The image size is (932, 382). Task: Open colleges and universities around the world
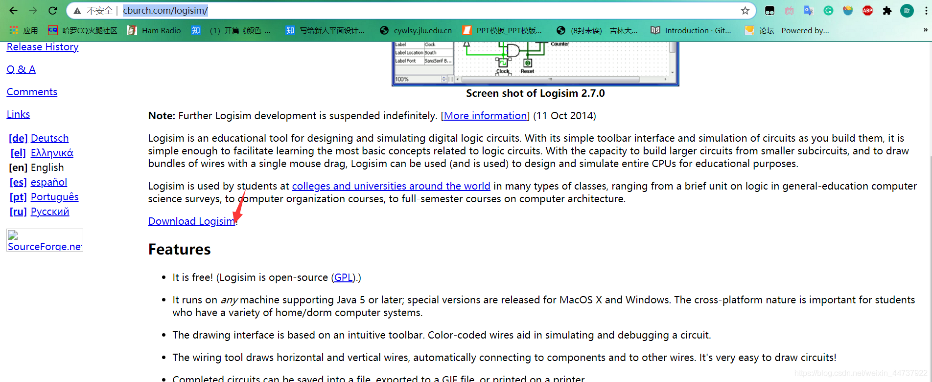(391, 186)
